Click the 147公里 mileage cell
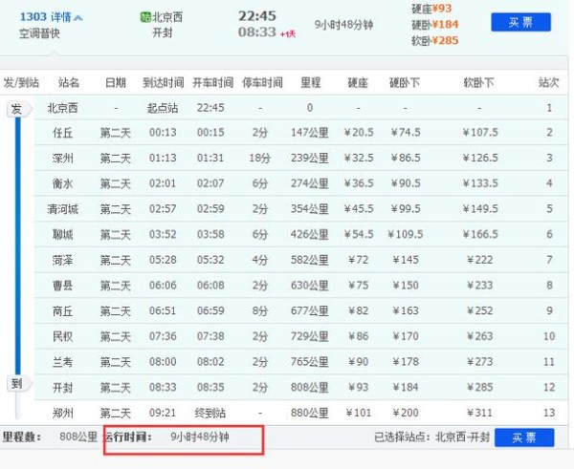Viewport: 574px width, 469px height. tap(310, 133)
